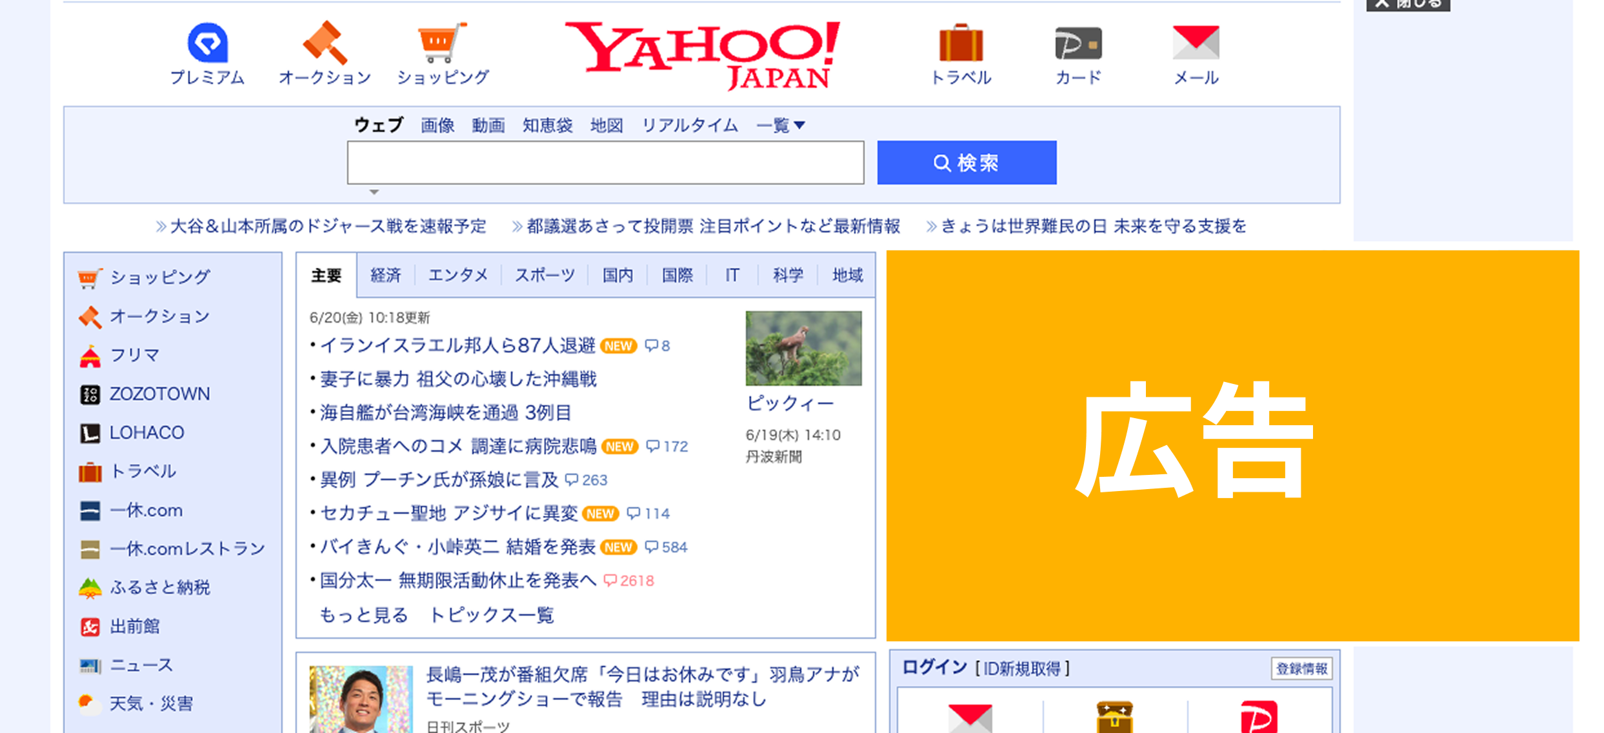The image size is (1604, 733).
Task: Select the リアルタイム search type
Action: coord(690,125)
